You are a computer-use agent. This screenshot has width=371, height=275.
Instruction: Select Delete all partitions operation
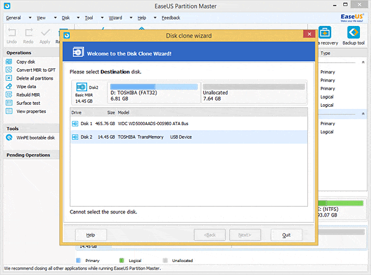pyautogui.click(x=35, y=78)
